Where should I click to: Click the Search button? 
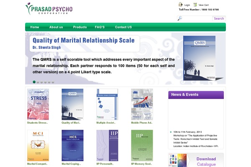[219, 18]
